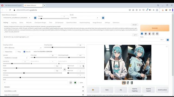The height and width of the screenshot is (97, 174).
Task: Click the positive prompt text box
Action: tap(71, 29)
